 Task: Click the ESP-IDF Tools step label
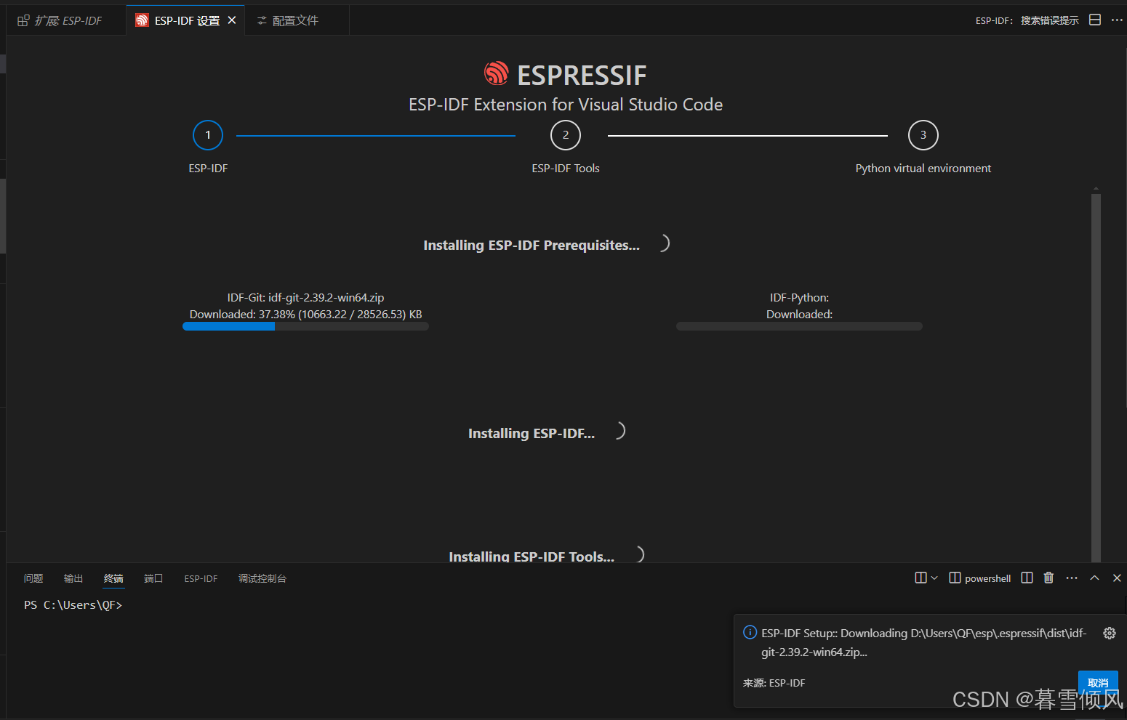point(566,168)
